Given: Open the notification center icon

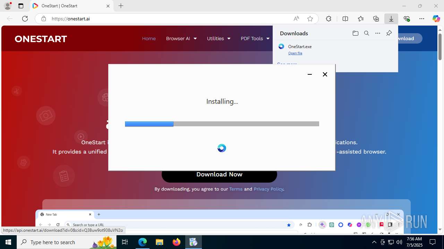Looking at the screenshot, I should (433, 242).
